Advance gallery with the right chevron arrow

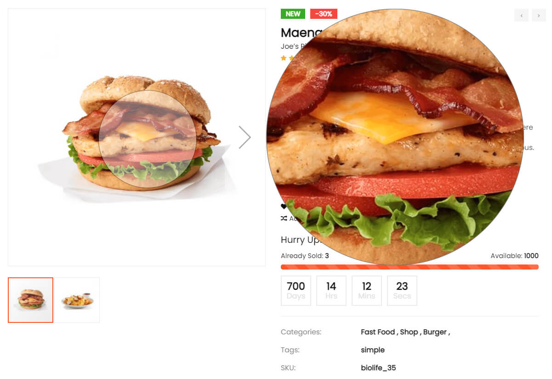(x=245, y=137)
